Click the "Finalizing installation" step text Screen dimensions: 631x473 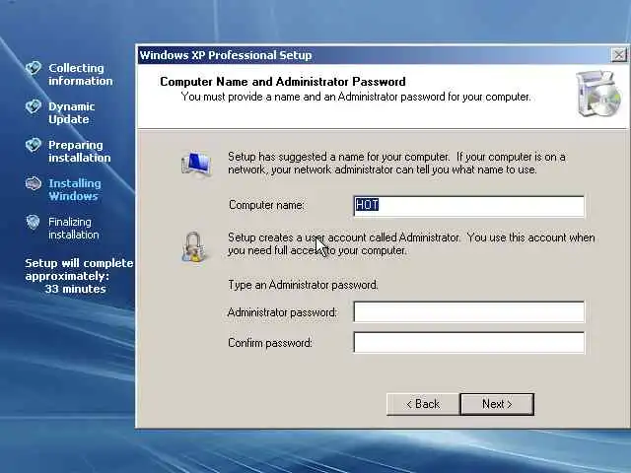click(74, 228)
